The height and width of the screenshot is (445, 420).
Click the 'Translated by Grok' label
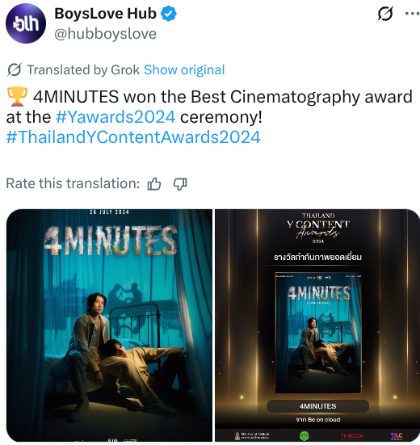pos(83,69)
